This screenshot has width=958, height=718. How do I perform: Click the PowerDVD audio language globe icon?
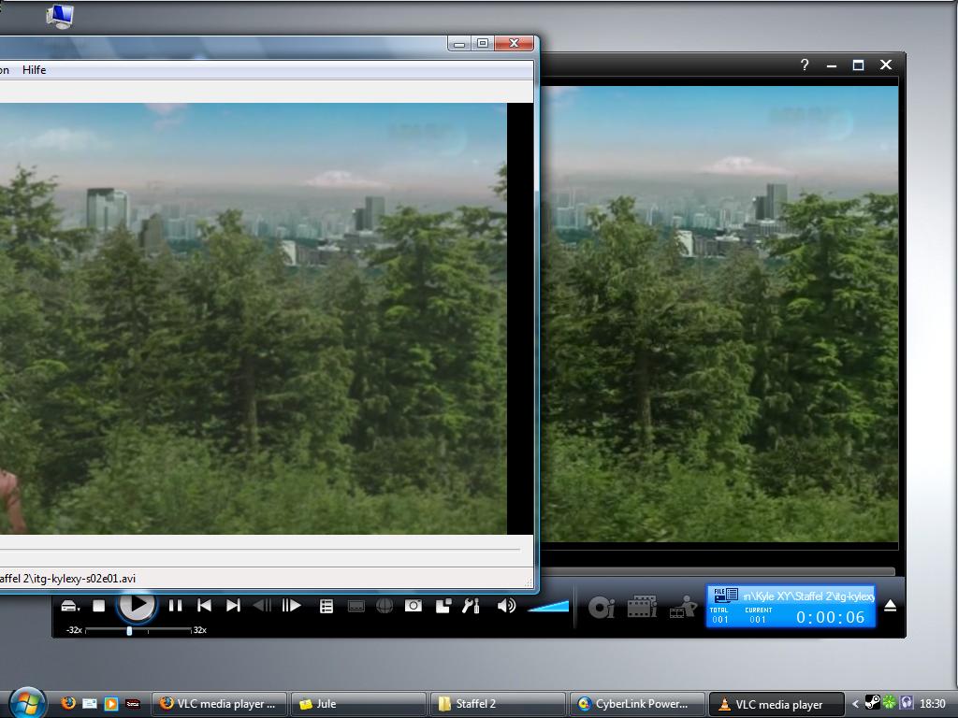[x=385, y=606]
